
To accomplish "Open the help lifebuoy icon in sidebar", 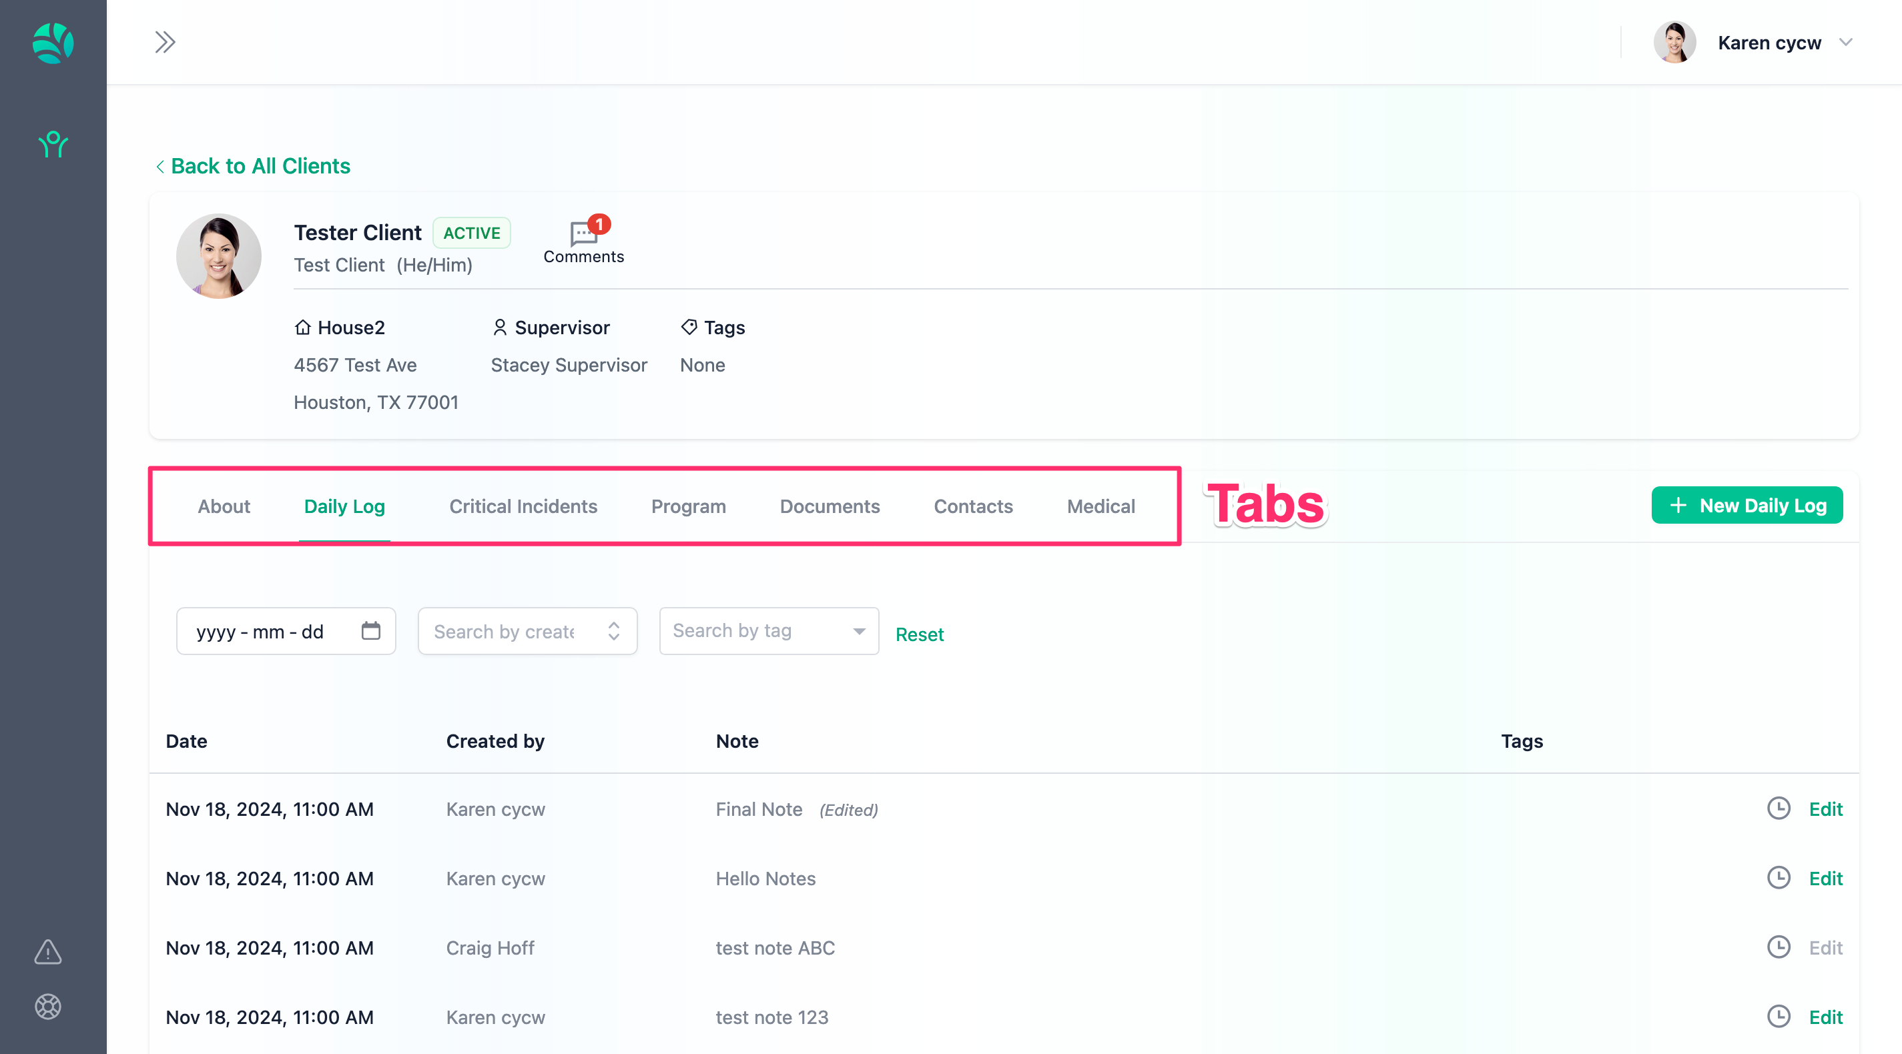I will [x=48, y=1006].
